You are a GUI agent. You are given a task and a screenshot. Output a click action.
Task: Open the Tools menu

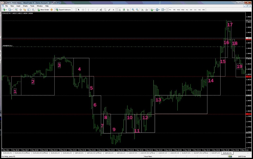pos(32,6)
